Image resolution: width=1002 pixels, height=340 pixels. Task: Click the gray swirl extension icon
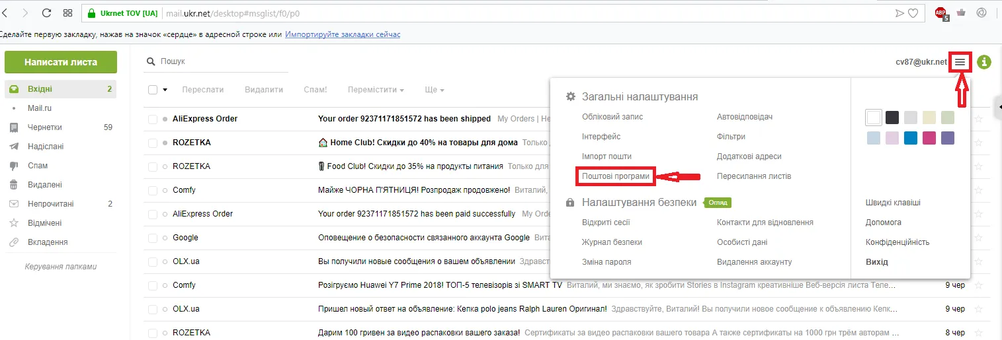981,13
